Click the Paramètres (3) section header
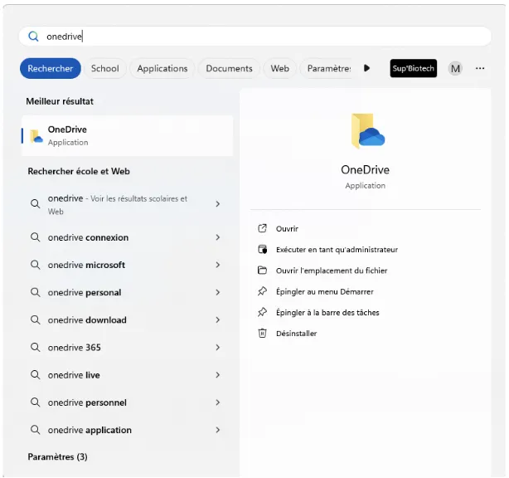This screenshot has width=509, height=478. click(57, 456)
